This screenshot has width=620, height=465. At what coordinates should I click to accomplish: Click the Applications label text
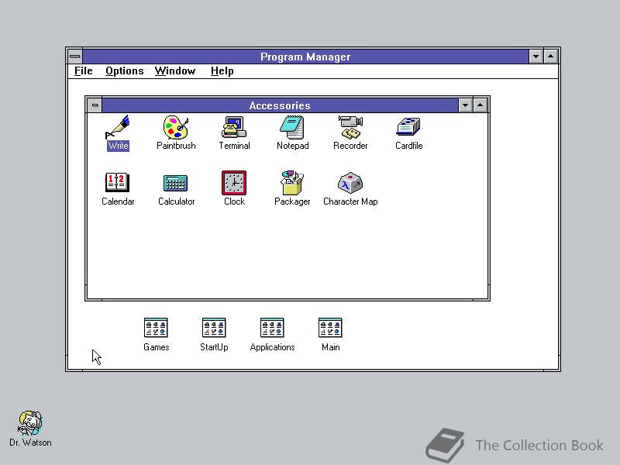tap(272, 347)
